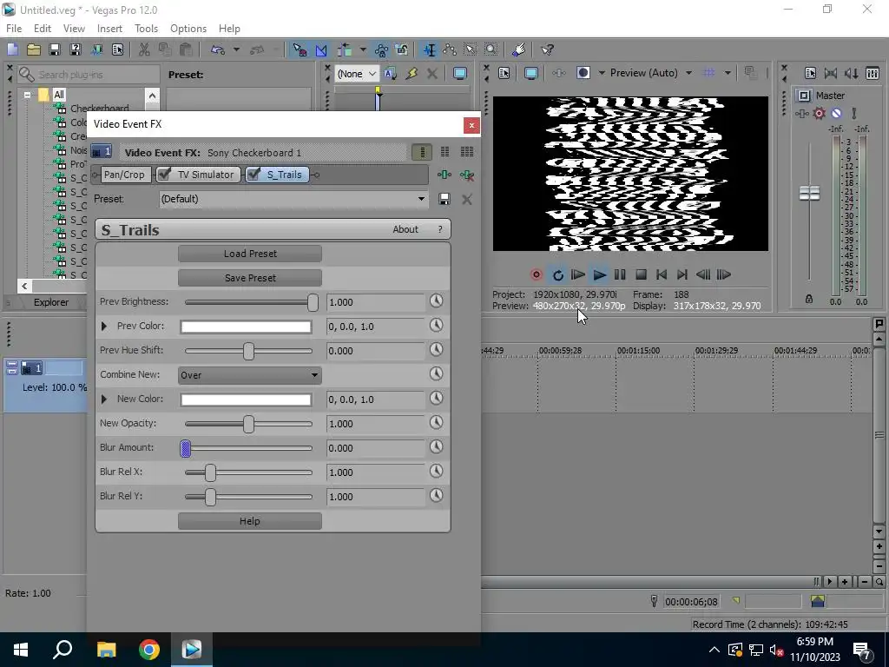Click About in the S_Trails header
The height and width of the screenshot is (667, 889).
(405, 229)
